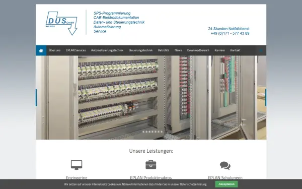Show the next slide in the image slider
The image size is (302, 189).
pyautogui.click(x=266, y=98)
